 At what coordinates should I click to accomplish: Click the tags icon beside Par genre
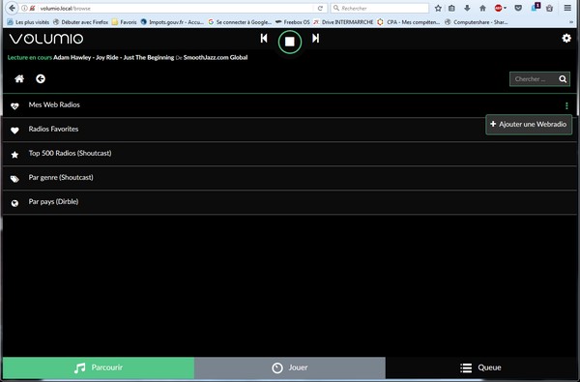(x=14, y=179)
